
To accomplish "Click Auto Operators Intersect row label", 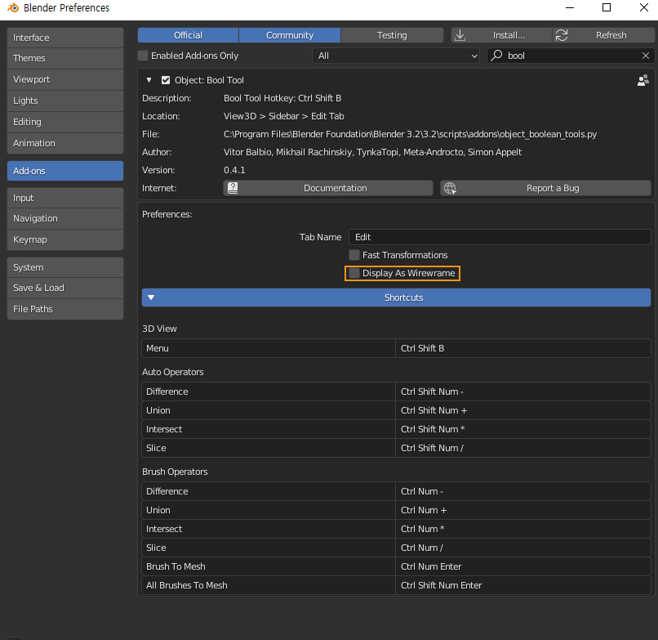I will (x=269, y=429).
